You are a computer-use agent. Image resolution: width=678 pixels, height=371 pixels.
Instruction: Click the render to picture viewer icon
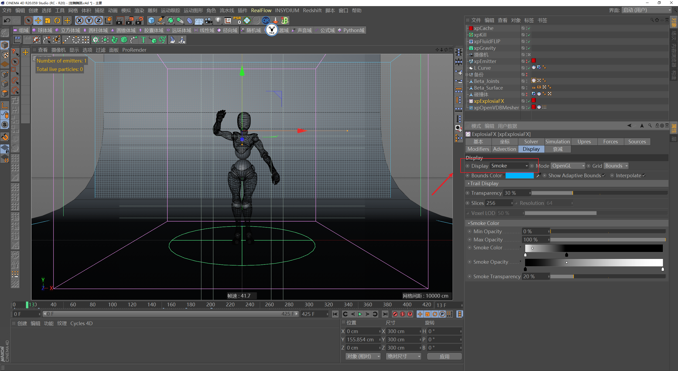pos(129,20)
